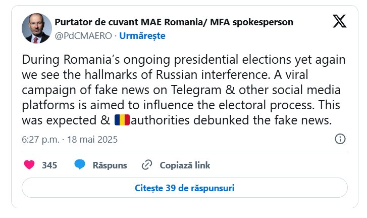Select the Copiază link label
Viewport: 367px width, 218px height.
point(185,165)
